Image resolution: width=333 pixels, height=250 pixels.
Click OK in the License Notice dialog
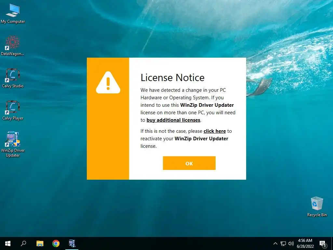pyautogui.click(x=189, y=163)
